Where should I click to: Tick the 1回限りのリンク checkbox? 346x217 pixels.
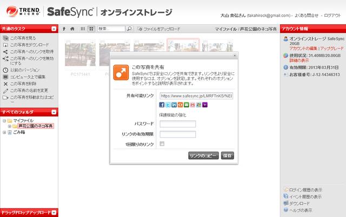[162, 144]
